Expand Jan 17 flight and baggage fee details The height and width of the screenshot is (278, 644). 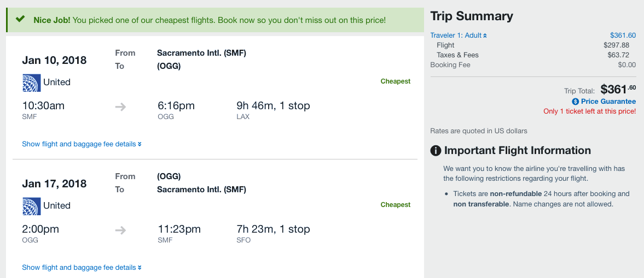click(82, 268)
